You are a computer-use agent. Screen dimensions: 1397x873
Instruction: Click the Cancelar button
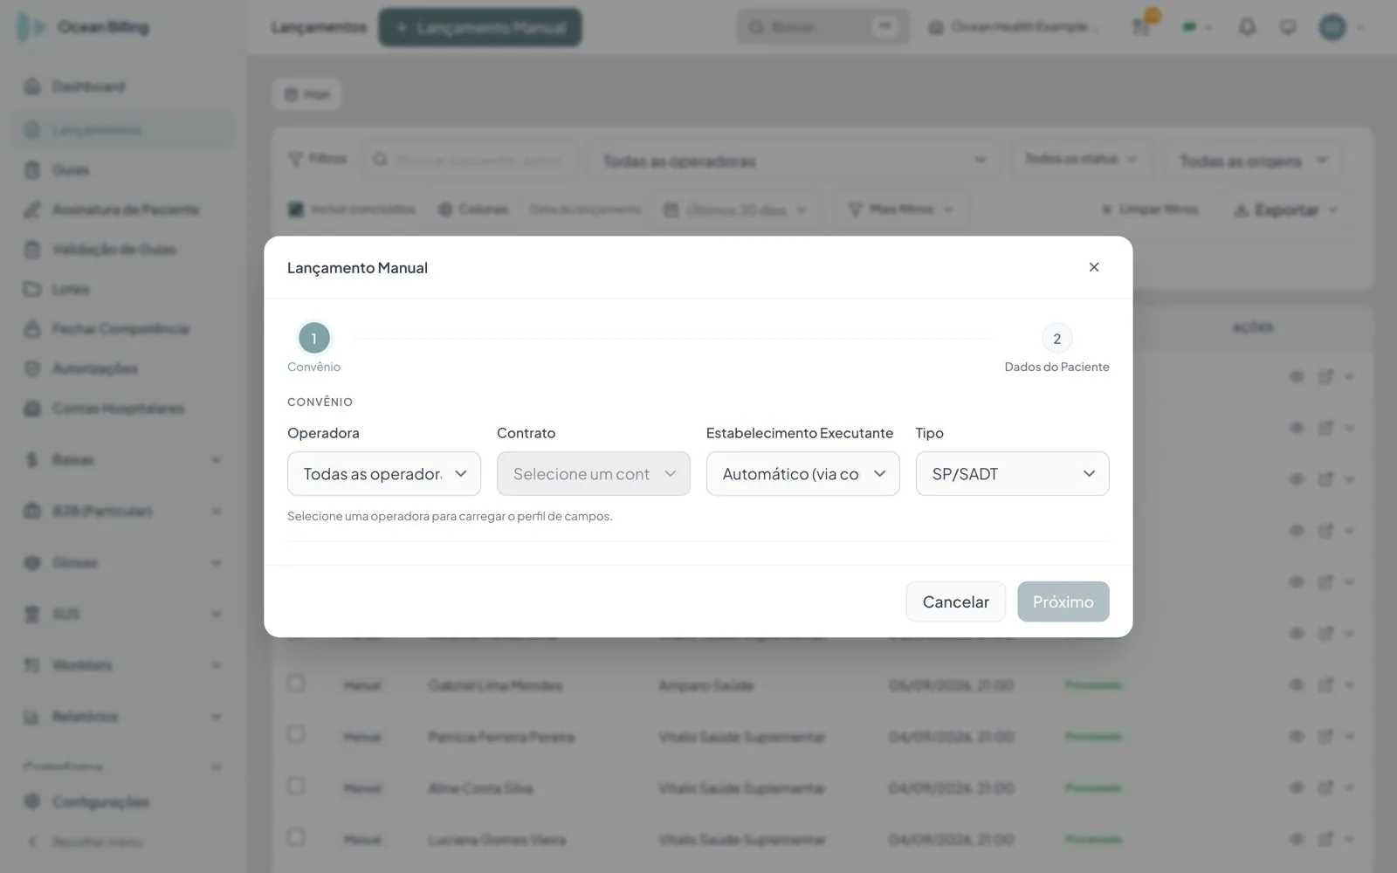point(956,601)
